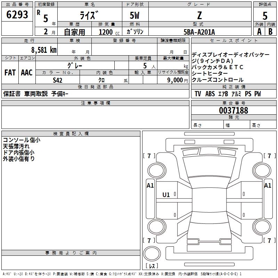Click the evaluation score 5
This screenshot has height=278, width=278.
point(265,16)
